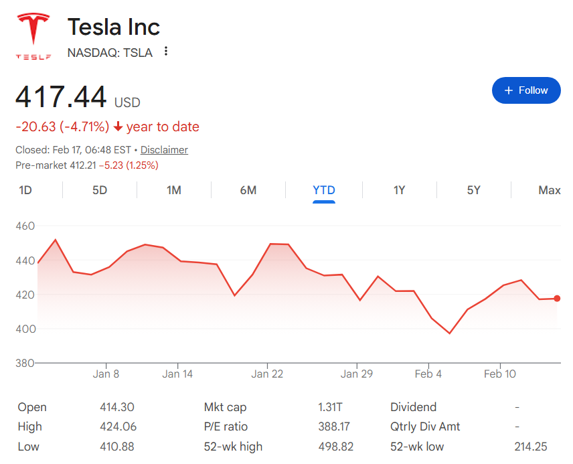
Task: View the 1M price chart
Action: (x=174, y=190)
